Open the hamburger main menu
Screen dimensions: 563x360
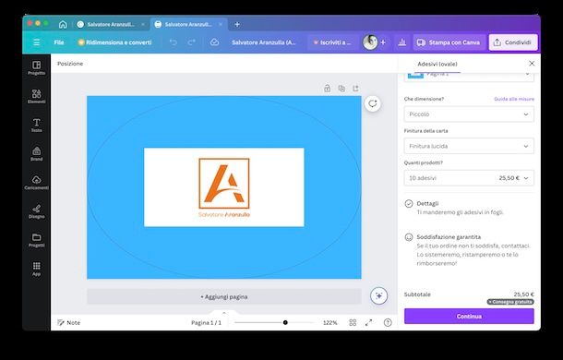tap(36, 42)
